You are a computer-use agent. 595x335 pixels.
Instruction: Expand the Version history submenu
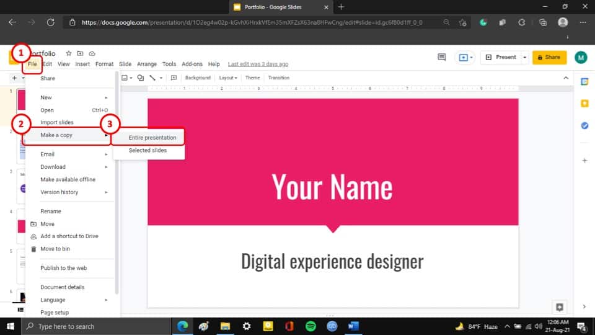pos(70,192)
